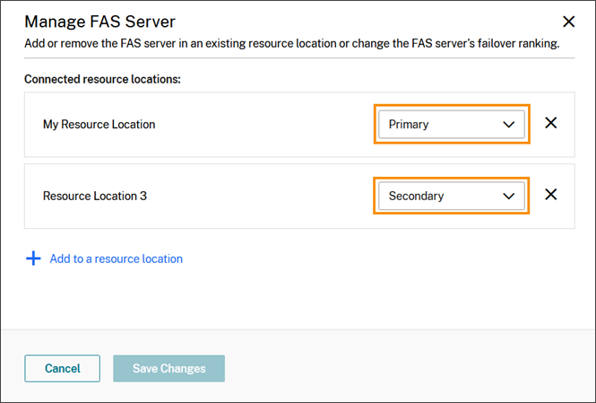Open the Secondary failover ranking dropdown

pos(451,196)
